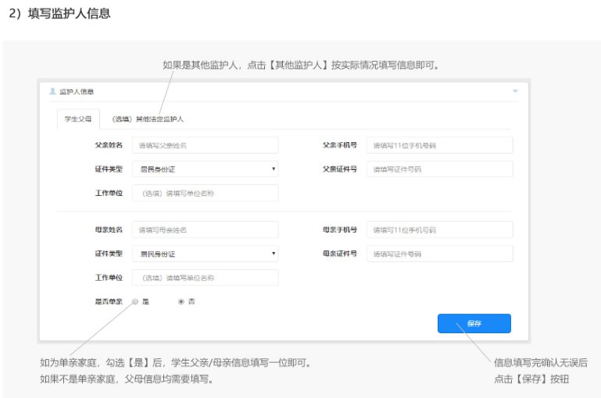The width and height of the screenshot is (601, 398).
Task: Select 是 radio button for 是否单亲
Action: [135, 301]
